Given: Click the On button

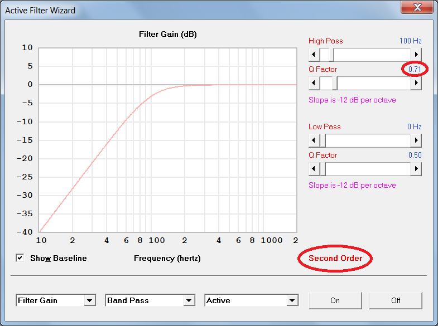Looking at the screenshot, I should [x=335, y=300].
